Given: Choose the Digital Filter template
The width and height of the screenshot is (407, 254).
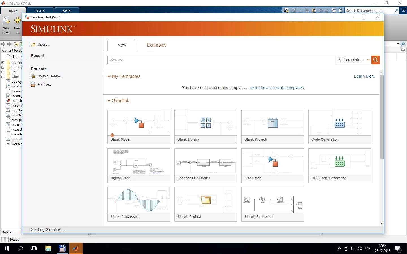Looking at the screenshot, I should tap(139, 165).
